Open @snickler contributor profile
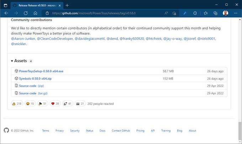The width and height of the screenshot is (242, 144). click(19, 44)
